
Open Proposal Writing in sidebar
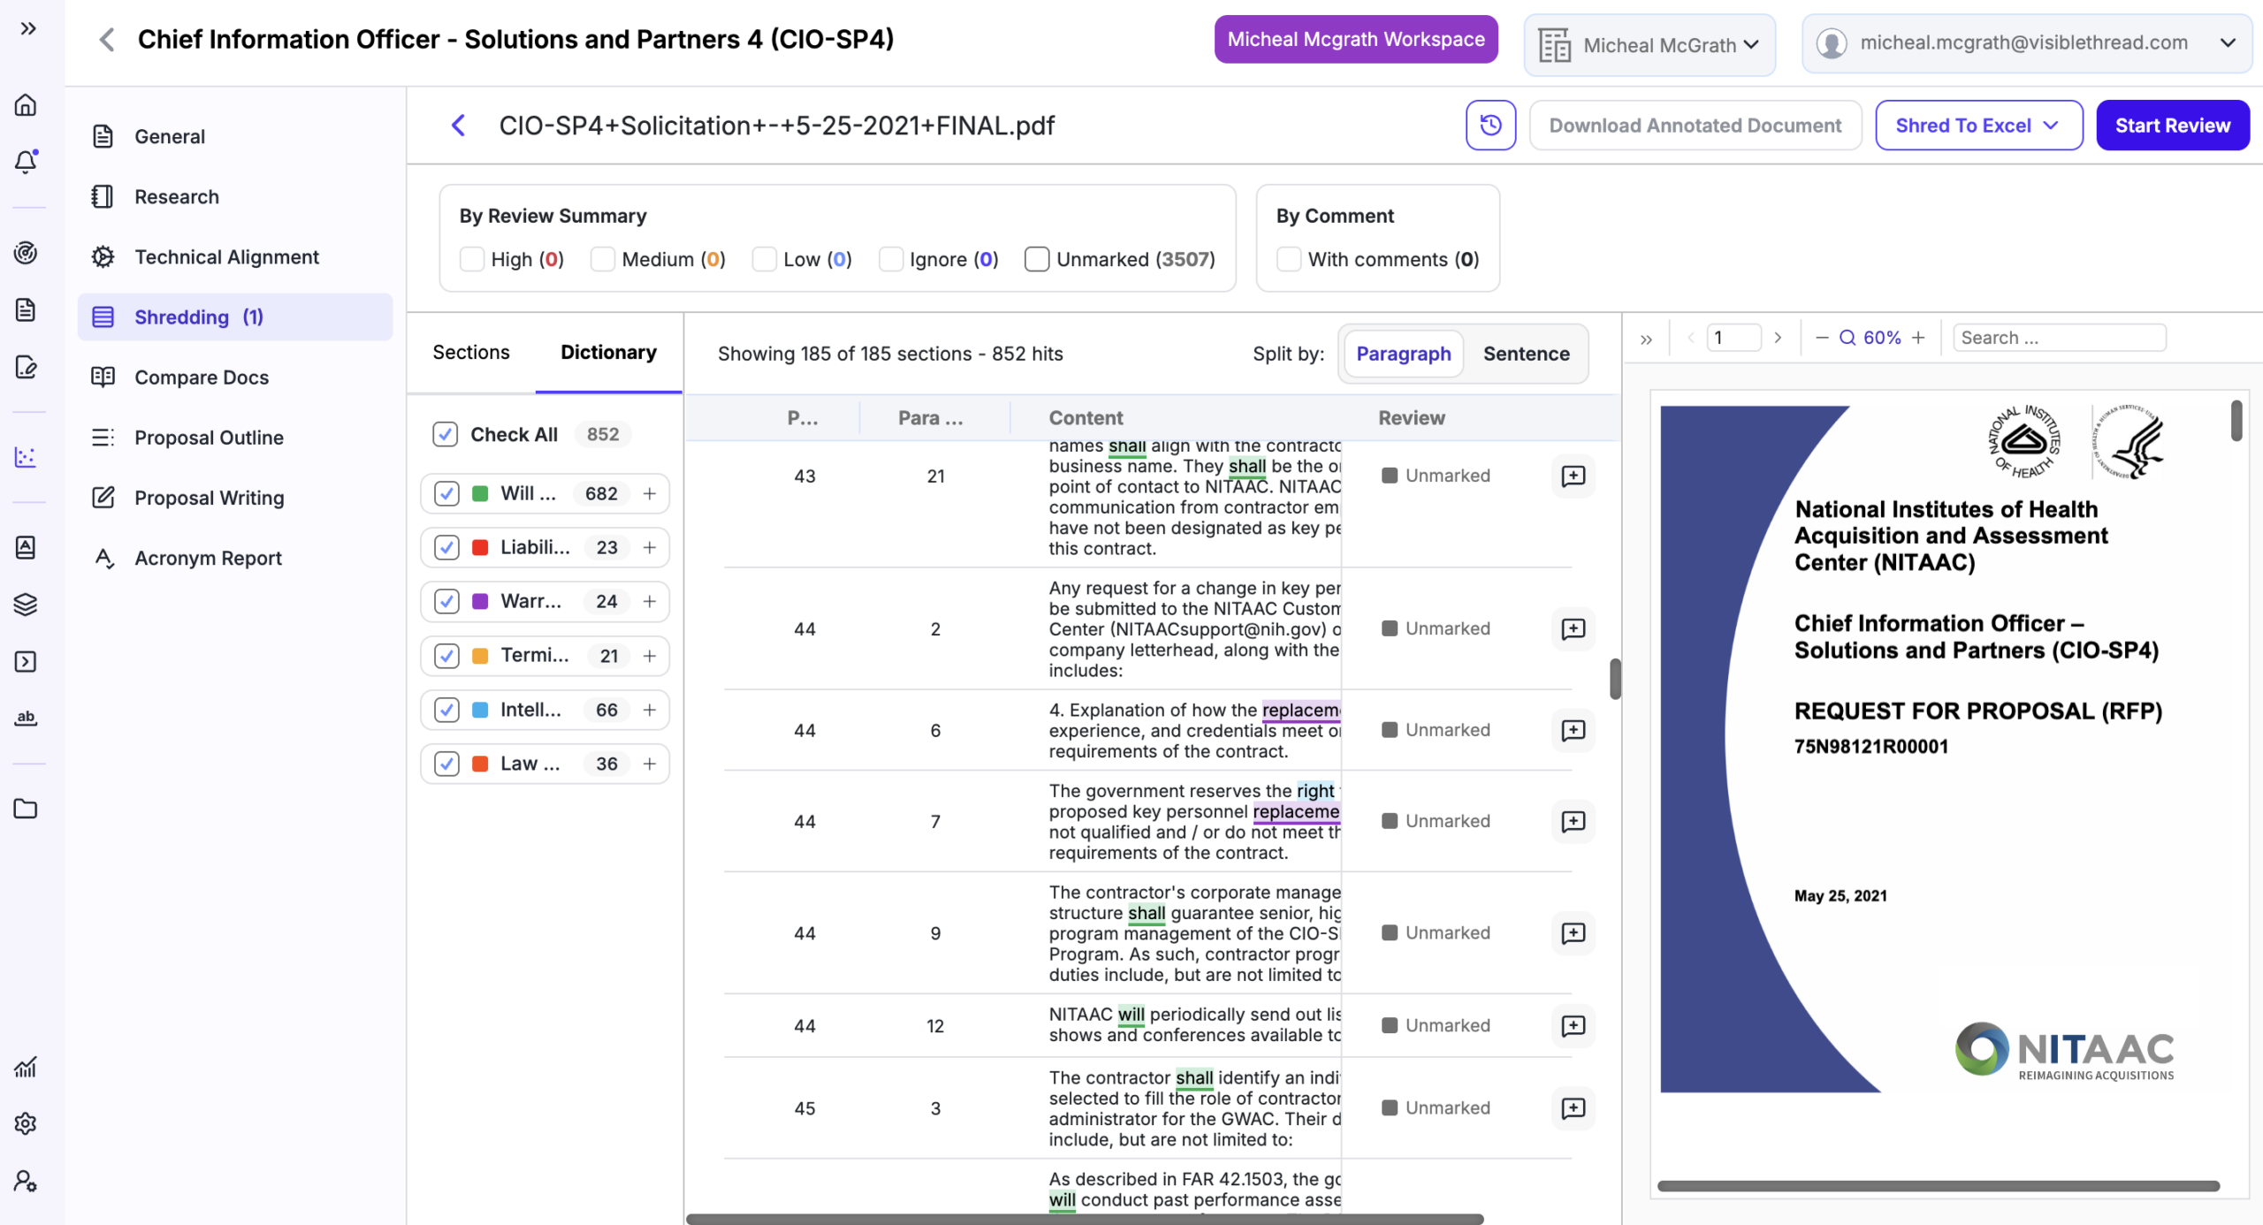pos(235,498)
